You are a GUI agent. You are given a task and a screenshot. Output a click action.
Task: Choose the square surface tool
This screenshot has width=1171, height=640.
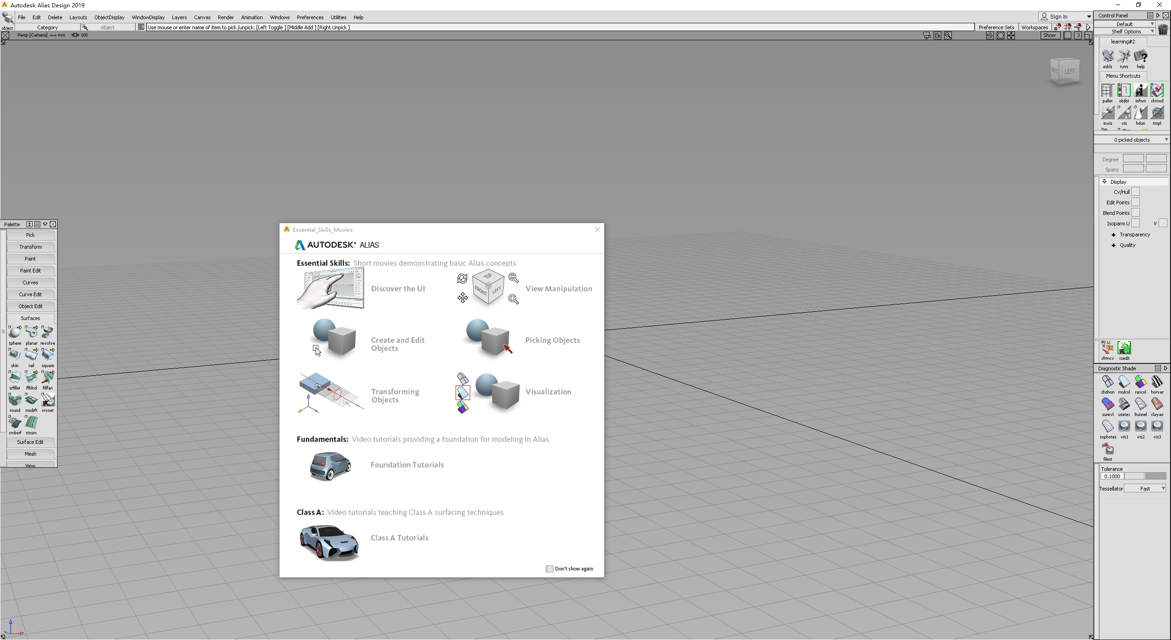click(x=48, y=355)
